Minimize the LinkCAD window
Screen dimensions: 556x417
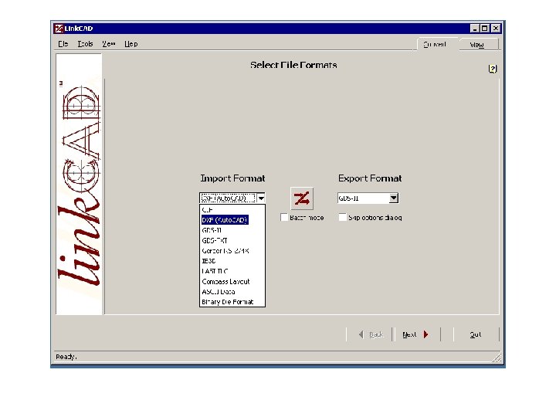click(x=474, y=29)
